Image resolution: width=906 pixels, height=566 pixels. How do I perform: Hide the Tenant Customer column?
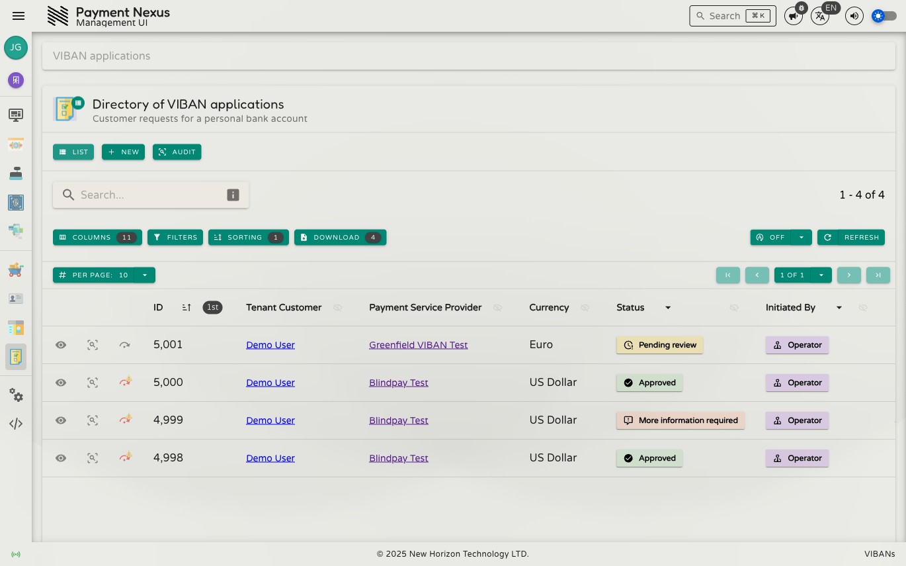338,308
